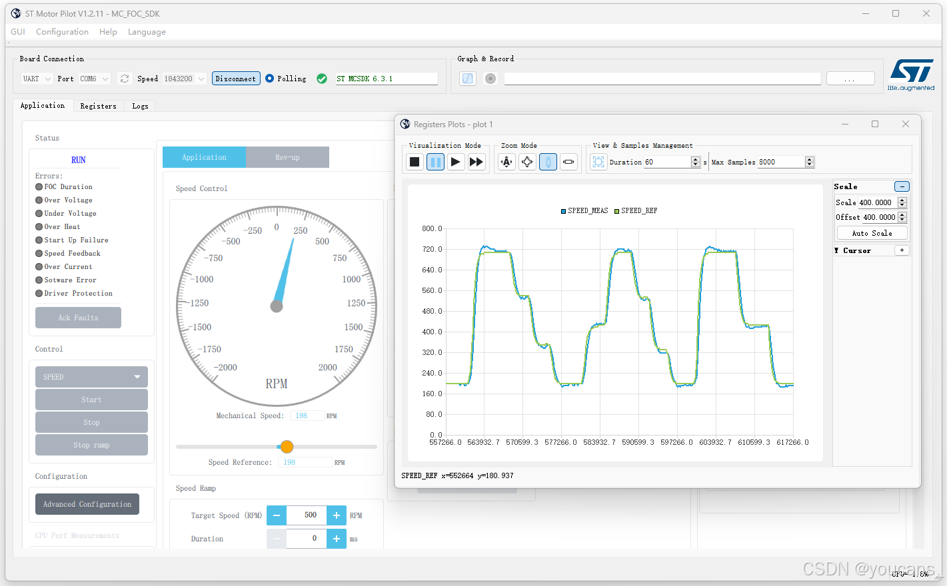Adjust the Scale value spinner arrows
This screenshot has height=586, width=947.
pyautogui.click(x=902, y=202)
